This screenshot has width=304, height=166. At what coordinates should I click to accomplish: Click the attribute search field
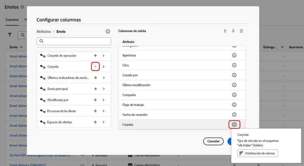[x=74, y=41]
